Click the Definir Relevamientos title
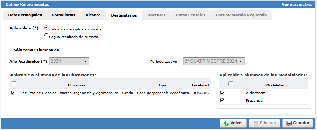317x130 pixels. click(27, 5)
